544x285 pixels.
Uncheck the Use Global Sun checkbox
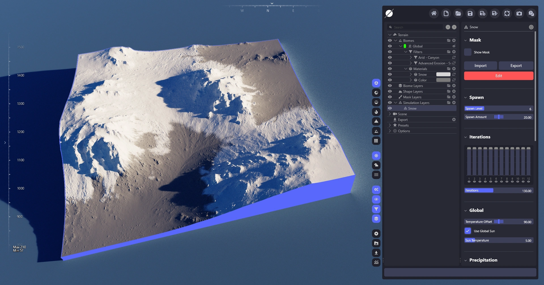(468, 231)
